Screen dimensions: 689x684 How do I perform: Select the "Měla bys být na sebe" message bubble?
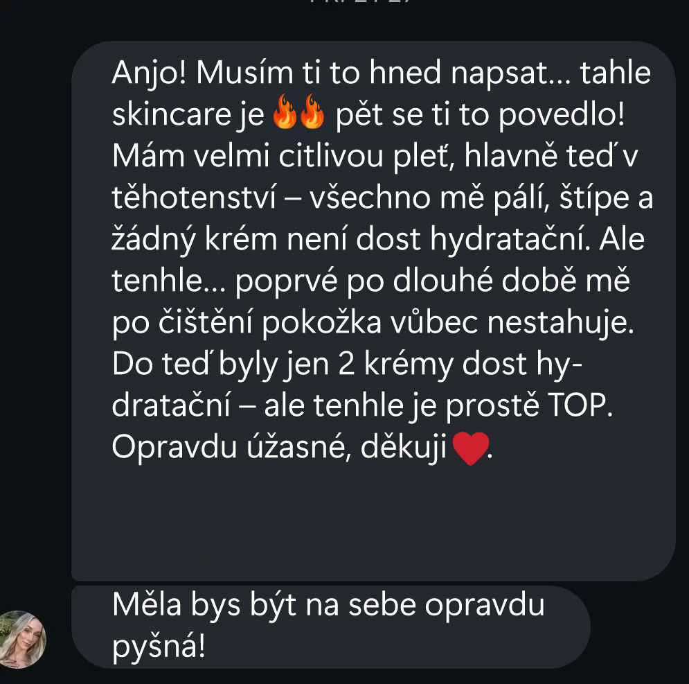(330, 626)
